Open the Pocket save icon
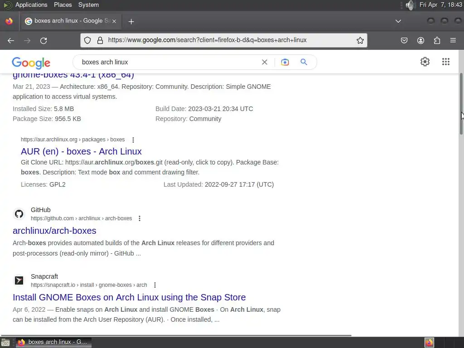 coord(404,40)
